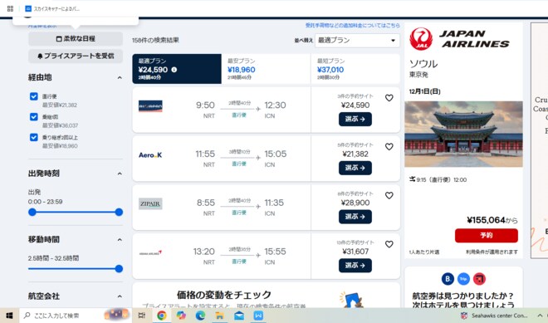Uncheck the 直行便 direct flight checkbox
This screenshot has height=323, width=548.
(x=34, y=96)
